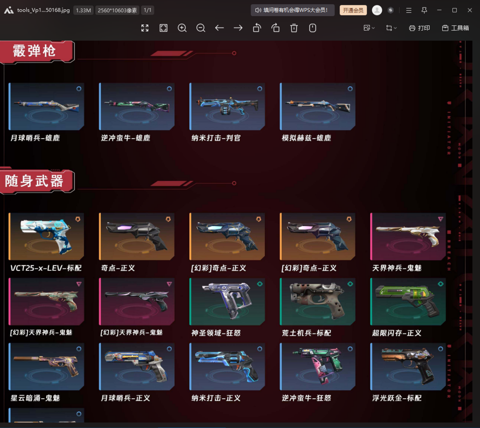Click the 浮光跃金-标配 label
The image size is (480, 428).
point(397,398)
